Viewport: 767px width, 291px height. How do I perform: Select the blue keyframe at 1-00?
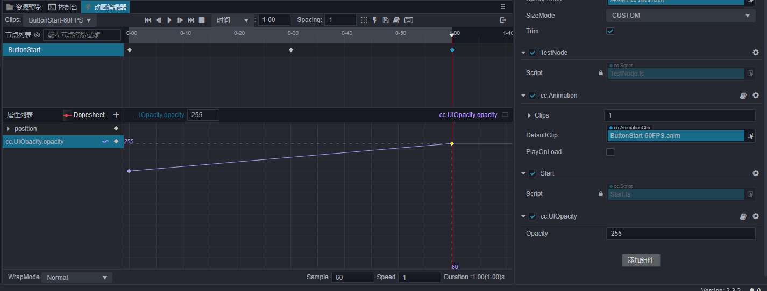click(452, 50)
